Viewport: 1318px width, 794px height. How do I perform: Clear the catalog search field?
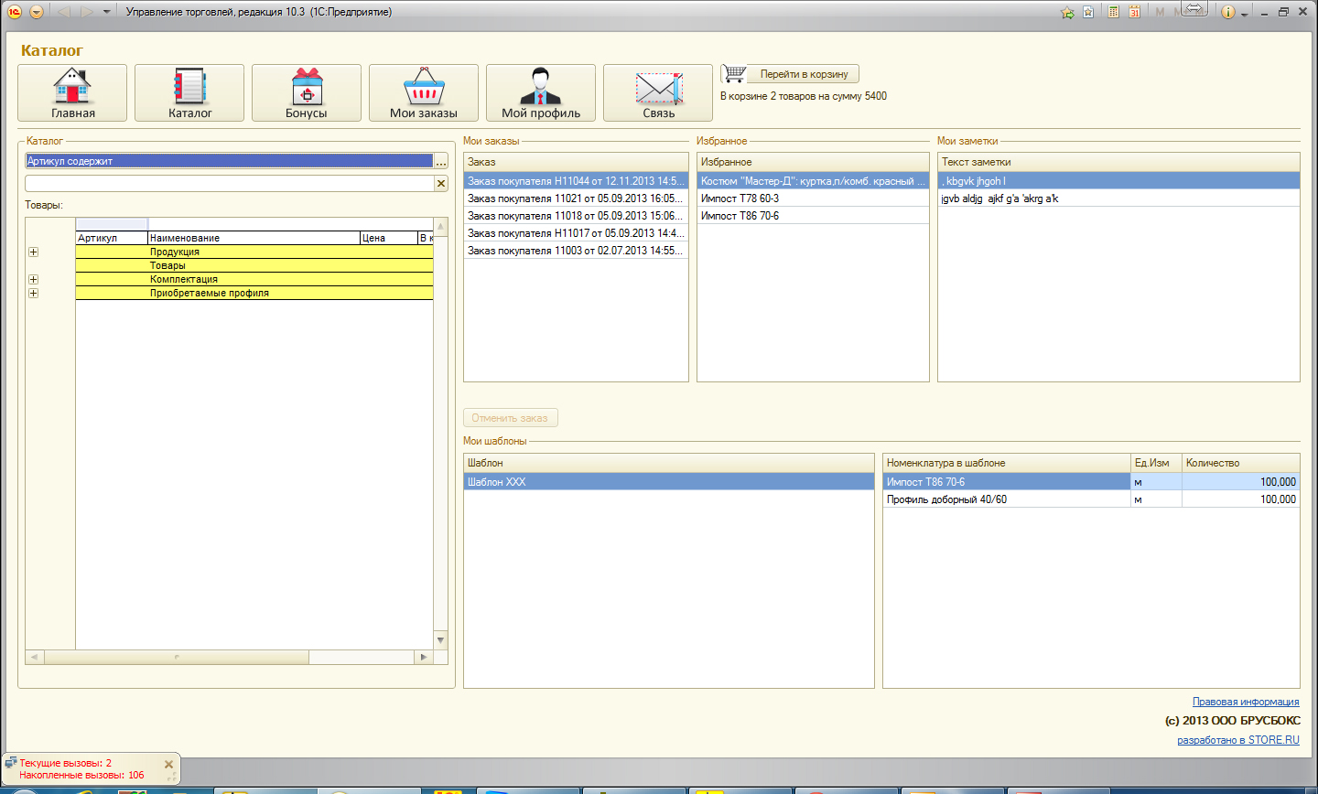click(441, 183)
